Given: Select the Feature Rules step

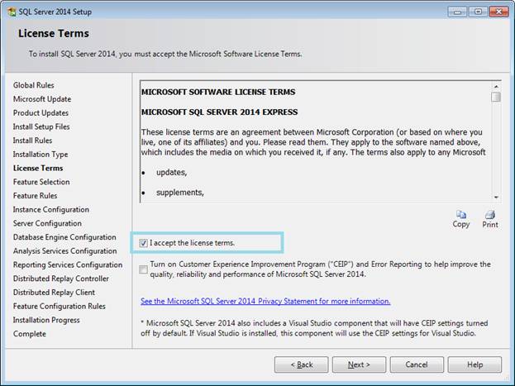Looking at the screenshot, I should click(36, 195).
